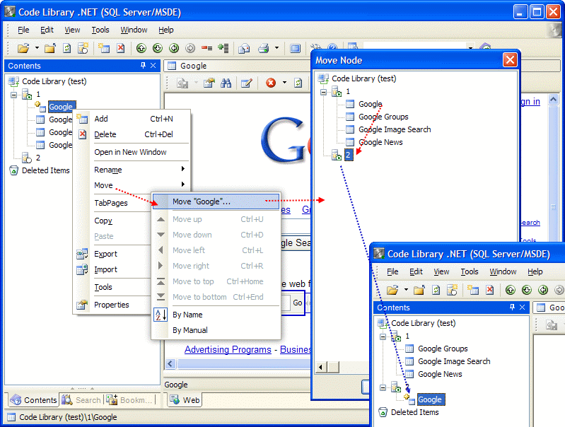
Task: Click the green Move left icon in main toolbar
Action: point(174,48)
